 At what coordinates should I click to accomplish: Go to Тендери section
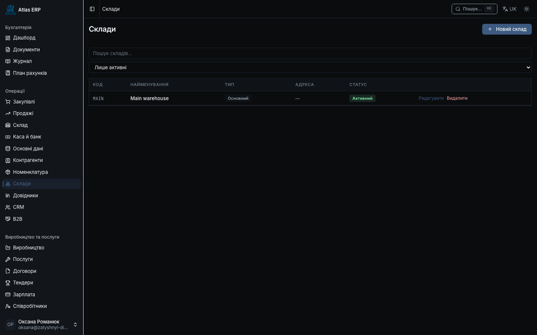41,283
